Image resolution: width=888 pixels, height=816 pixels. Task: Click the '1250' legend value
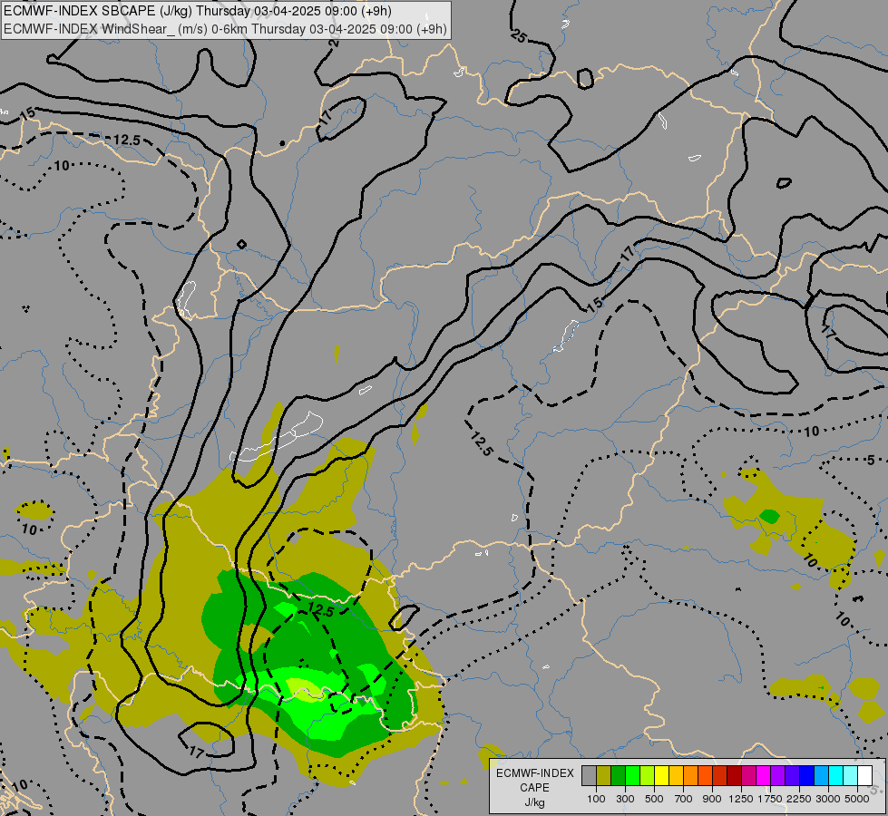point(741,799)
